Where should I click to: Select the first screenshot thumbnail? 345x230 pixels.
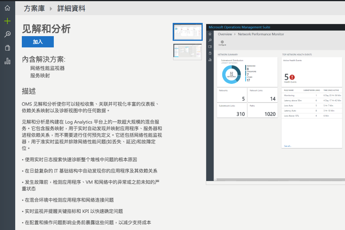point(188,32)
